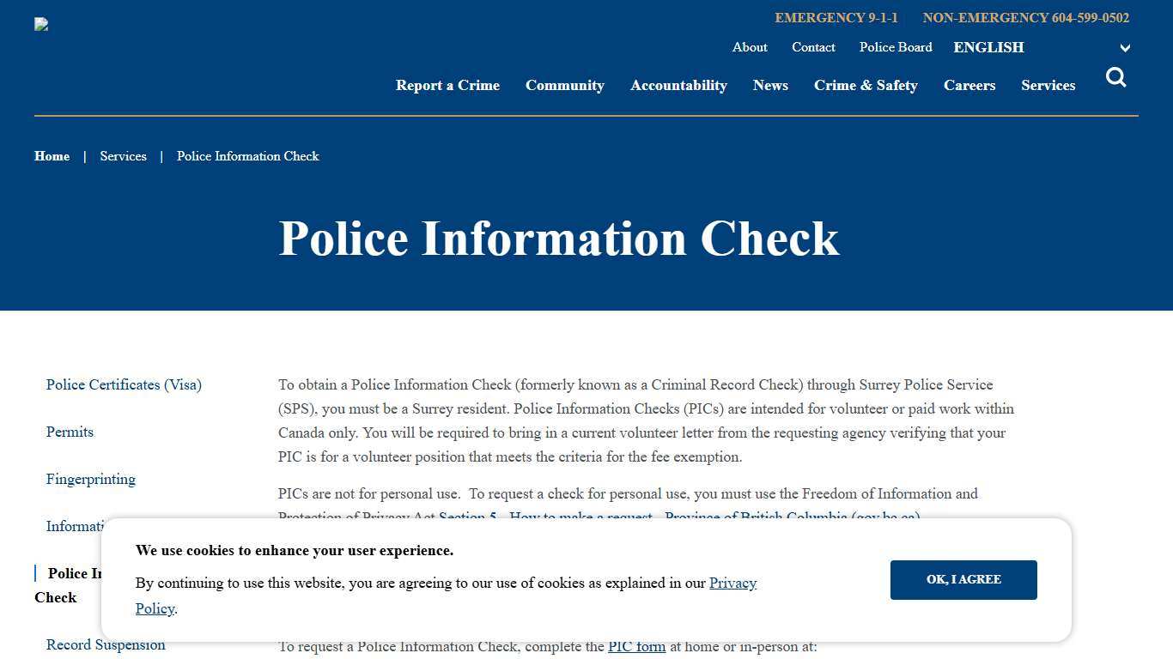Navigate to the Accountability section

678,85
